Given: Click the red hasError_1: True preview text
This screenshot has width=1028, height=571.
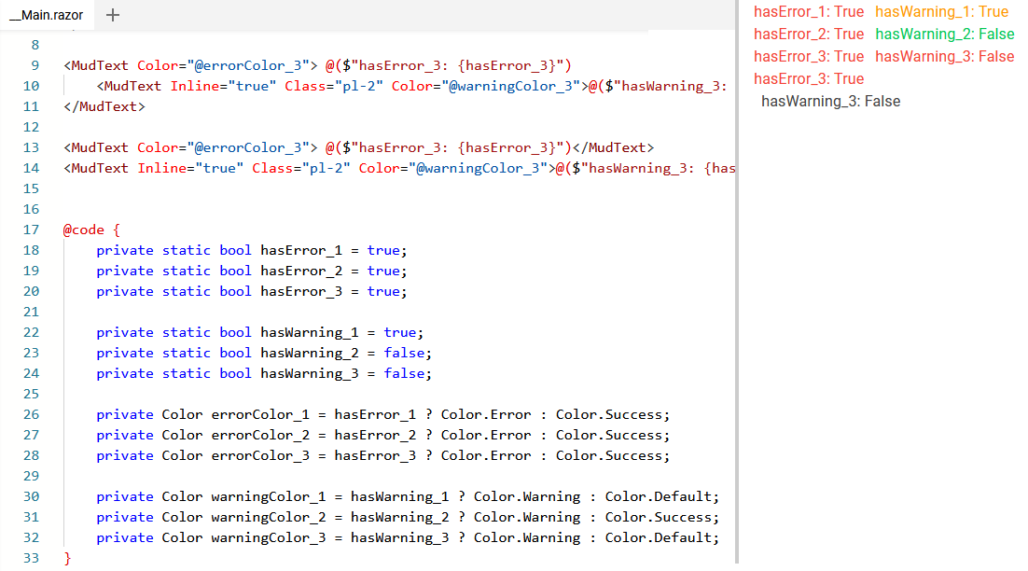Looking at the screenshot, I should pyautogui.click(x=808, y=12).
